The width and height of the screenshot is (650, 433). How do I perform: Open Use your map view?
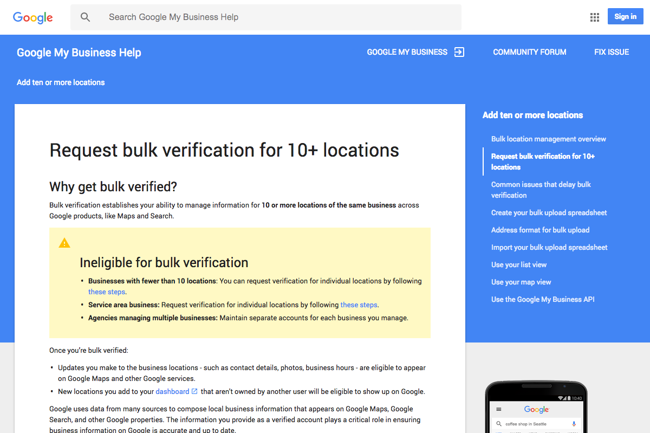pyautogui.click(x=521, y=282)
